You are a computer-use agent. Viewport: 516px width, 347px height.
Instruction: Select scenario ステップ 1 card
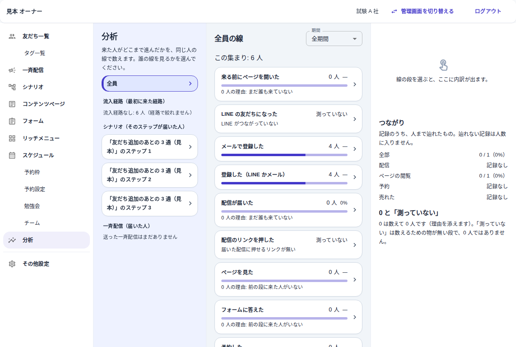[x=150, y=147]
